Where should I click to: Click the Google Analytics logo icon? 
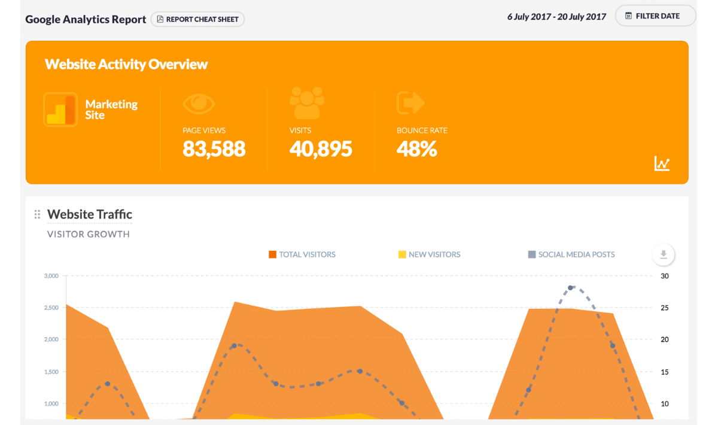60,110
